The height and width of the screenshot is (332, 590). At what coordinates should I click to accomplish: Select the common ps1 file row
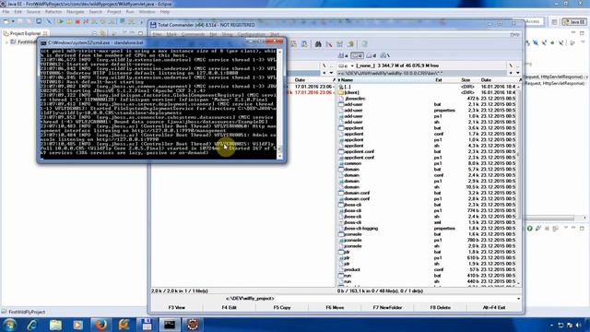[x=428, y=163]
